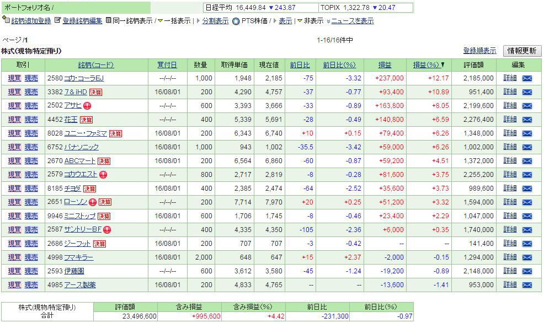Image resolution: width=544 pixels, height=323 pixels.
Task: Sort by 損益 column header
Action: pyautogui.click(x=385, y=65)
